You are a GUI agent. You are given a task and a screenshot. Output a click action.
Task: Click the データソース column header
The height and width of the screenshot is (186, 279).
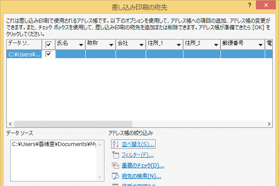coord(24,44)
